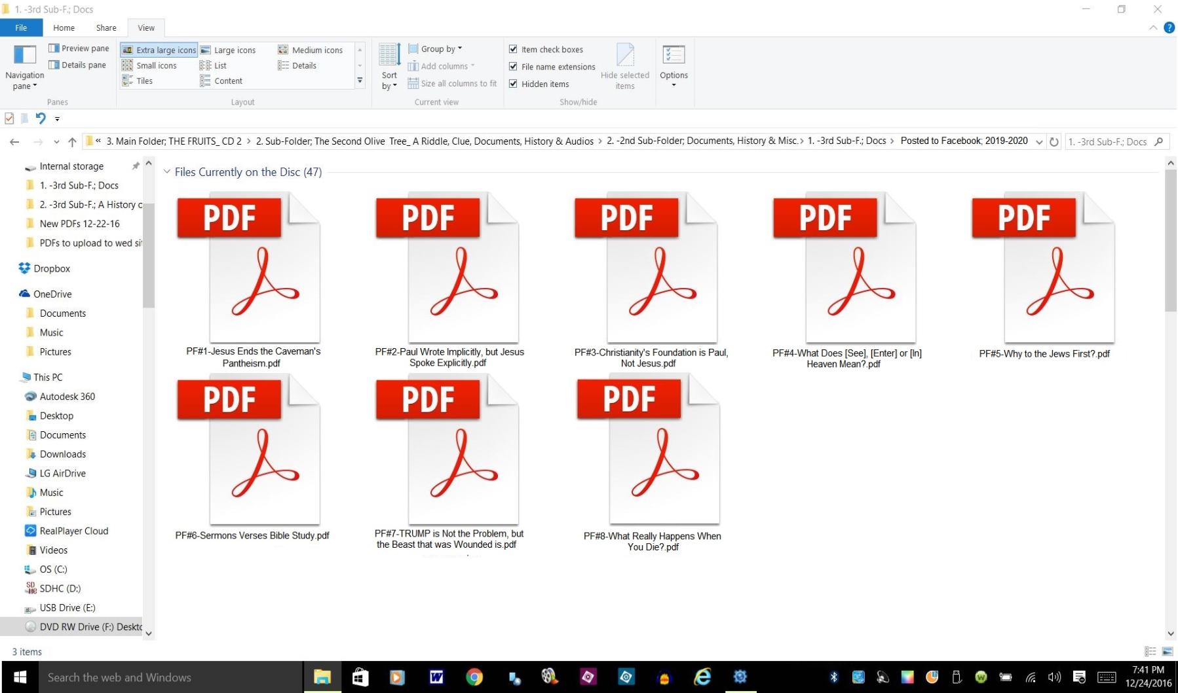Click the volume speaker icon in system tray
The image size is (1178, 693).
pyautogui.click(x=1054, y=678)
